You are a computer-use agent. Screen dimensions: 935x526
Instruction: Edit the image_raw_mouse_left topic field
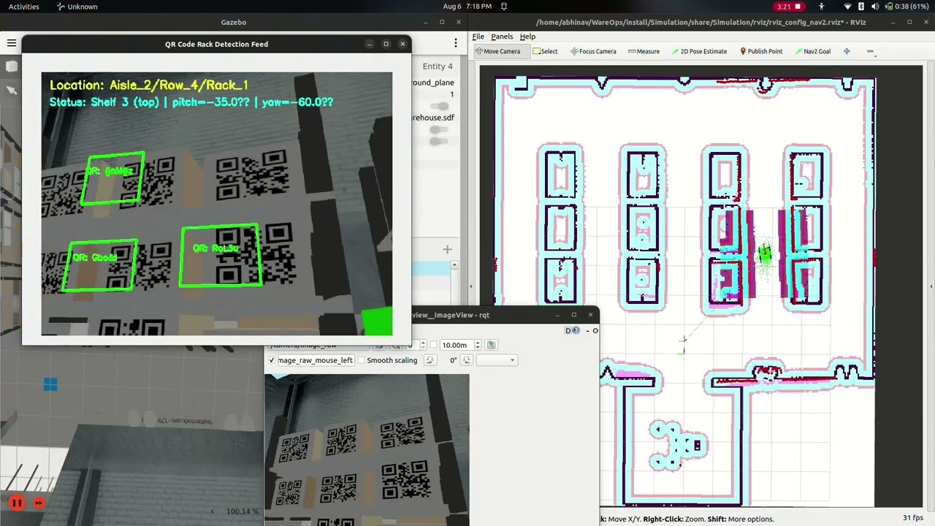click(x=315, y=360)
